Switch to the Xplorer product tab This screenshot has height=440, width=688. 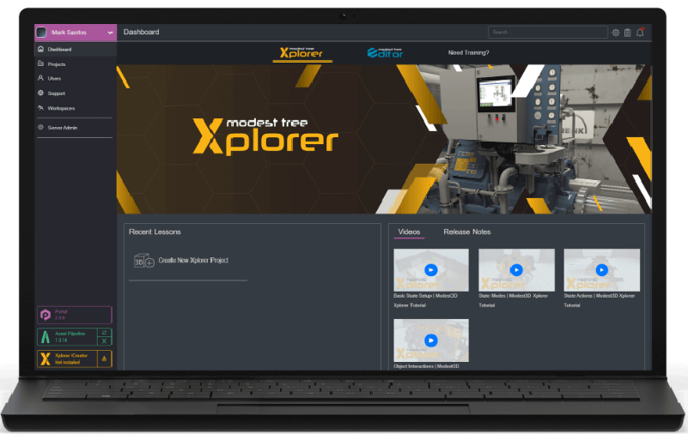(x=301, y=53)
